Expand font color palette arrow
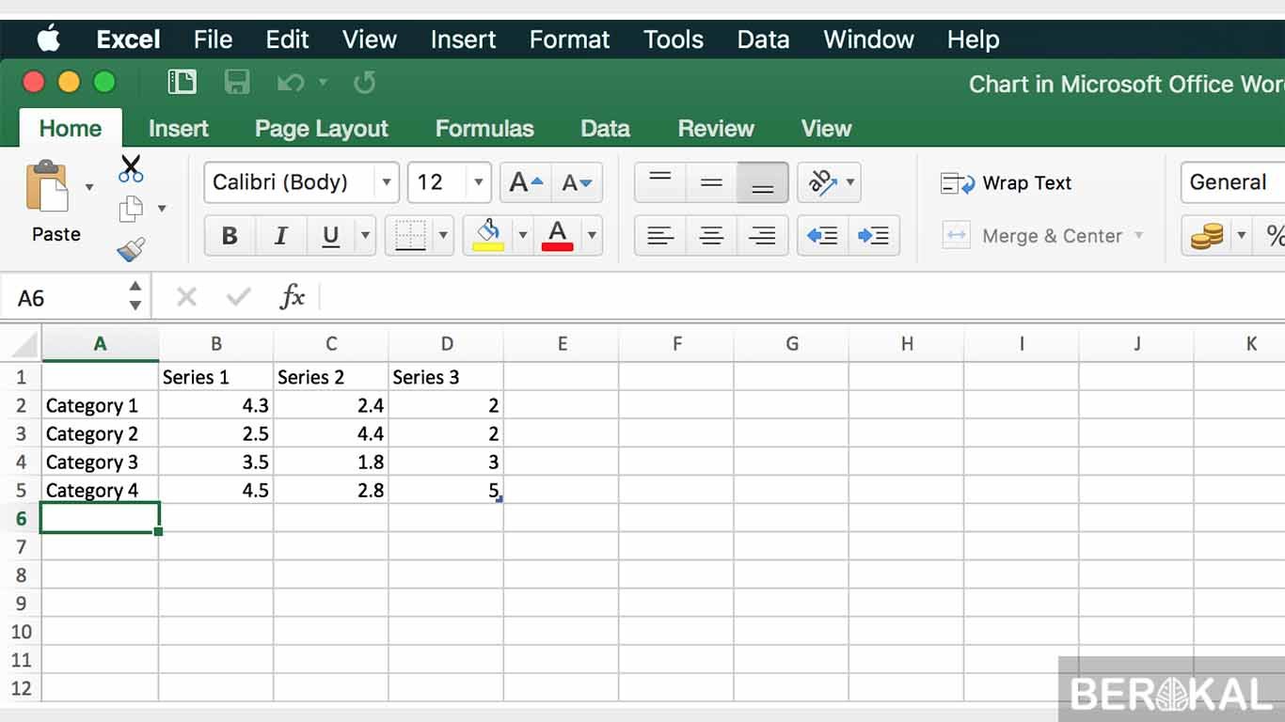 click(x=592, y=236)
